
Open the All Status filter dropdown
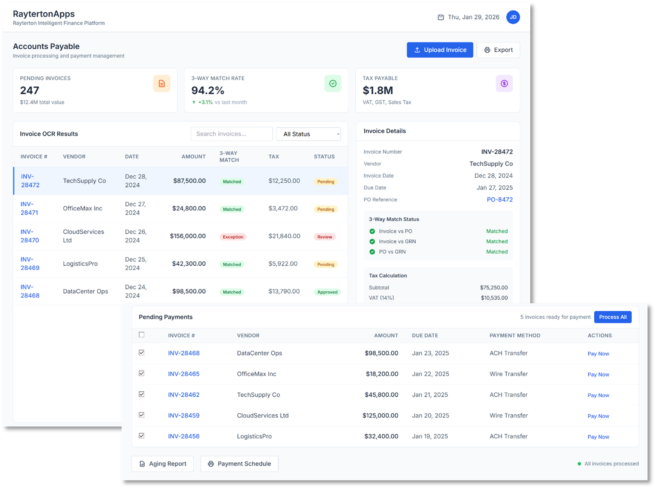pos(309,134)
